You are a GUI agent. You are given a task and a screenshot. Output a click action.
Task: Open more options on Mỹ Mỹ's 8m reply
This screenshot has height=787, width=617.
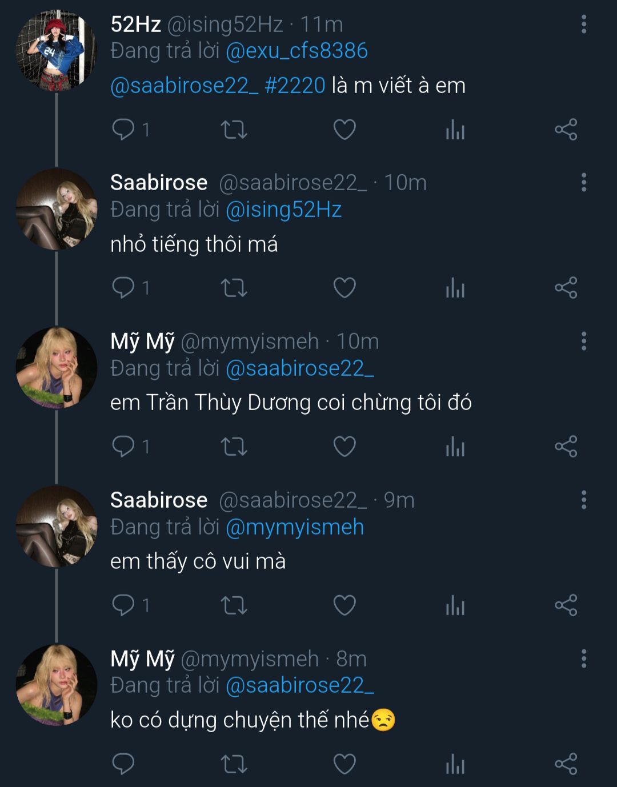584,658
